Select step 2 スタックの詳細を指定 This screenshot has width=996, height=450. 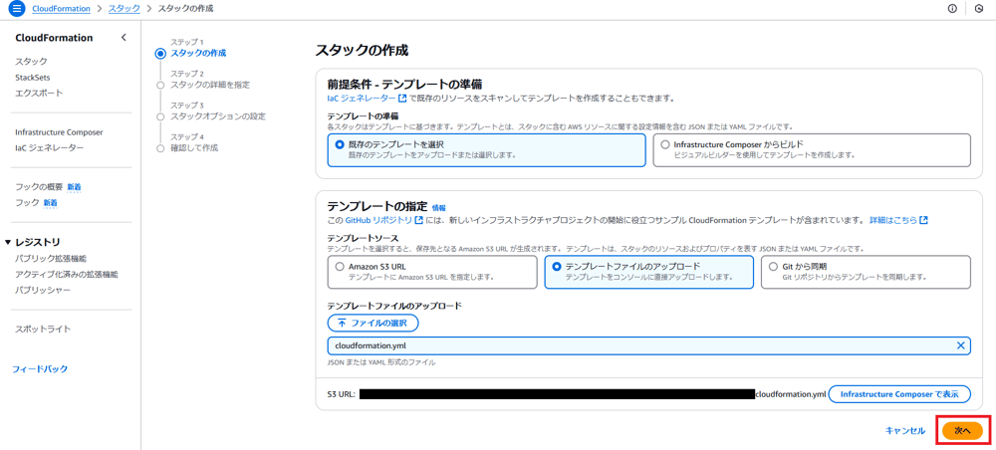(210, 85)
